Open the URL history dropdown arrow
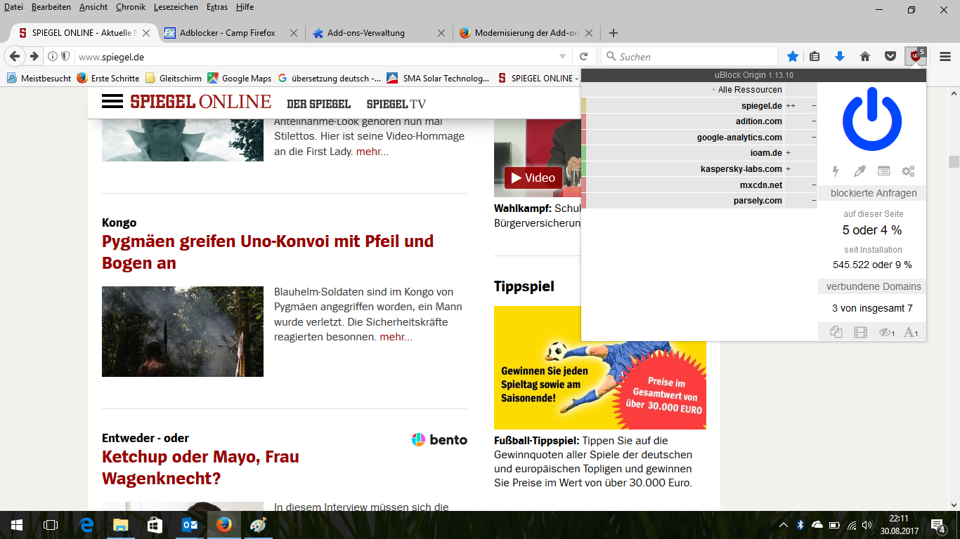This screenshot has width=960, height=539. click(562, 56)
